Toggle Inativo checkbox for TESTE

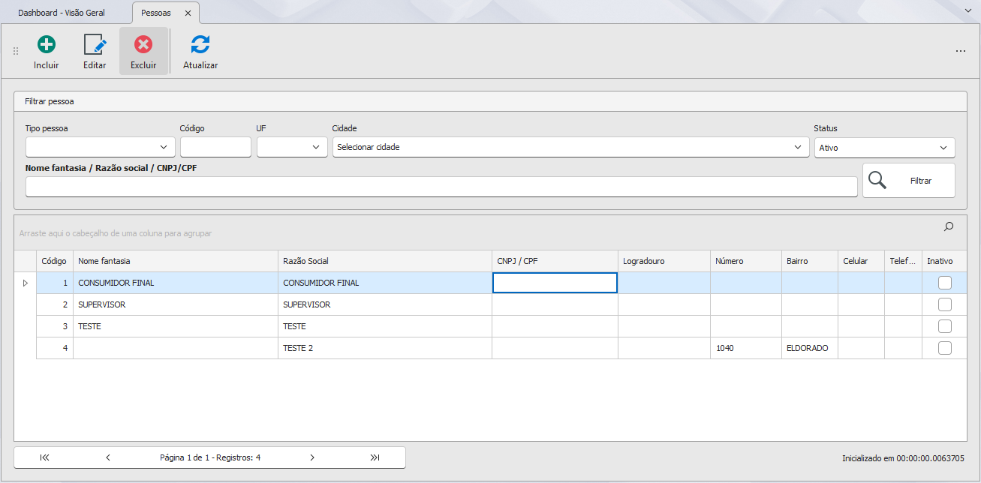click(945, 326)
